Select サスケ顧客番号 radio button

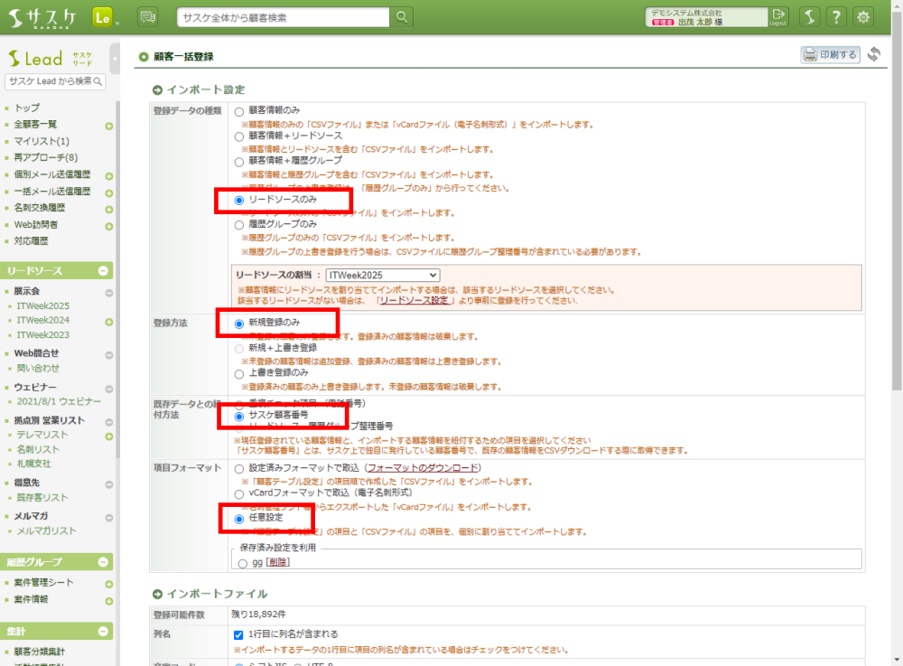tap(239, 416)
